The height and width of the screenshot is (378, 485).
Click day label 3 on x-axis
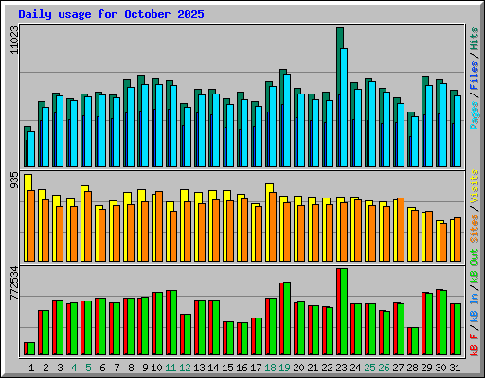pos(60,368)
